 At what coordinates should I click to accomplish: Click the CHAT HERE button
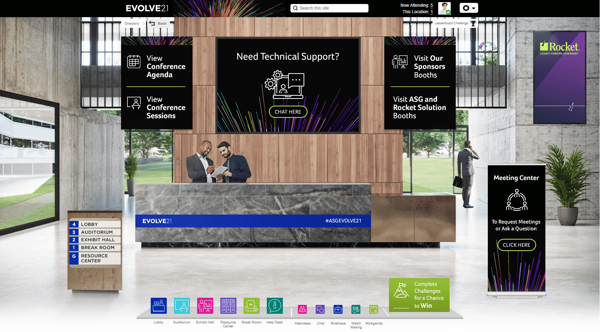[x=288, y=112]
